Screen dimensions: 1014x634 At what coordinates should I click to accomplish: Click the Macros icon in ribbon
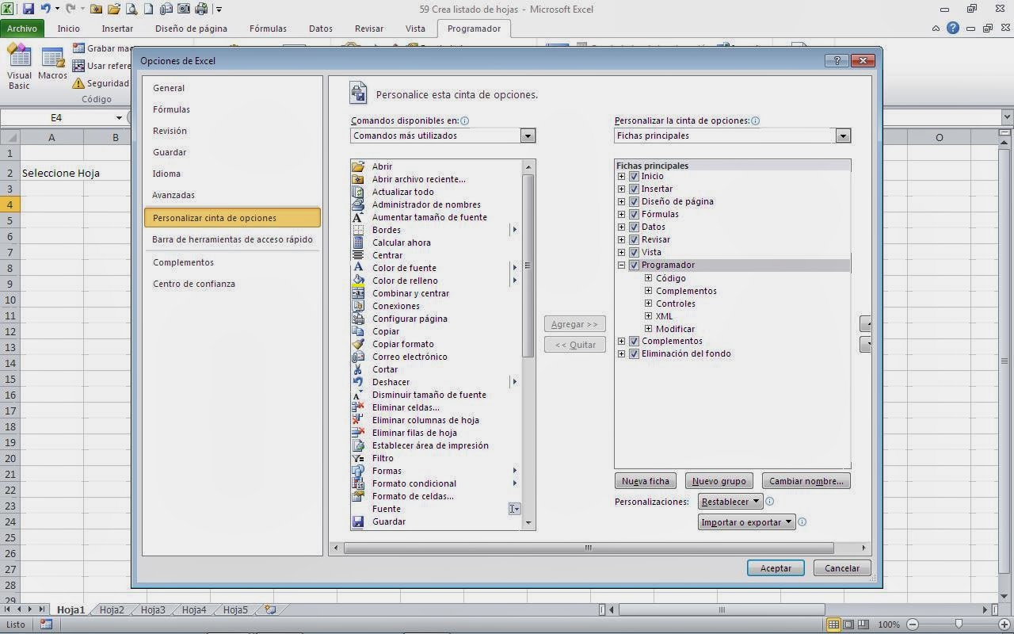coord(52,58)
